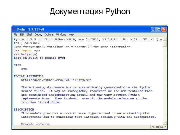Click the DESCRIPTION heading
180x135 pixels.
pos(24,109)
